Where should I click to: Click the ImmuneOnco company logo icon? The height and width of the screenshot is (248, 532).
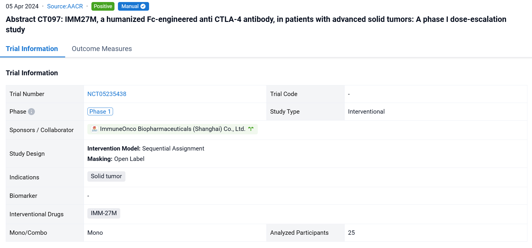click(x=95, y=129)
